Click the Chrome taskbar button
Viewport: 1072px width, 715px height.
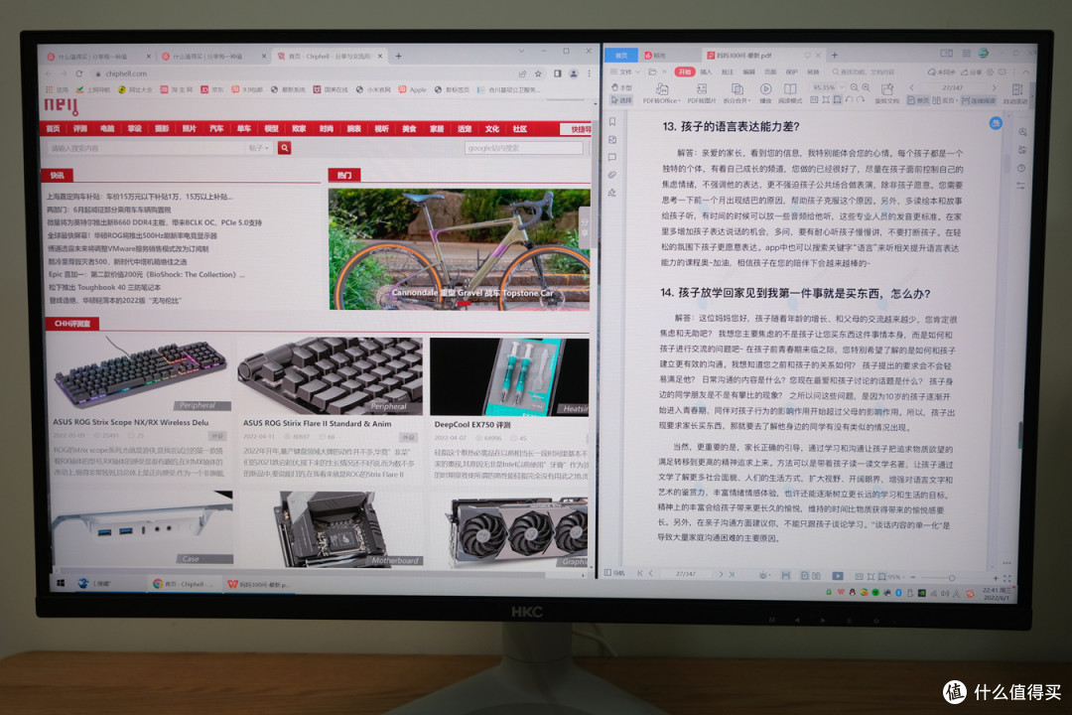(x=184, y=584)
